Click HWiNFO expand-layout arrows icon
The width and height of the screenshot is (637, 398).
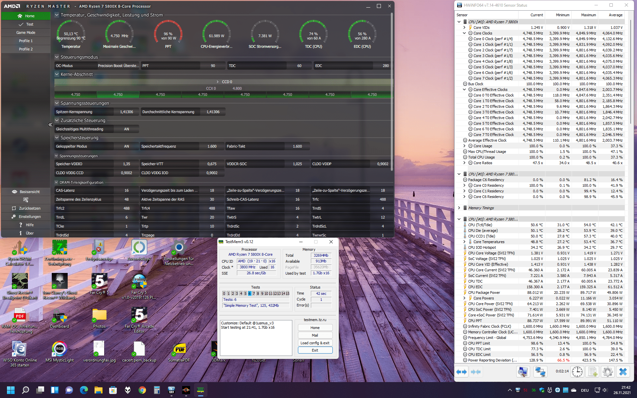[461, 372]
